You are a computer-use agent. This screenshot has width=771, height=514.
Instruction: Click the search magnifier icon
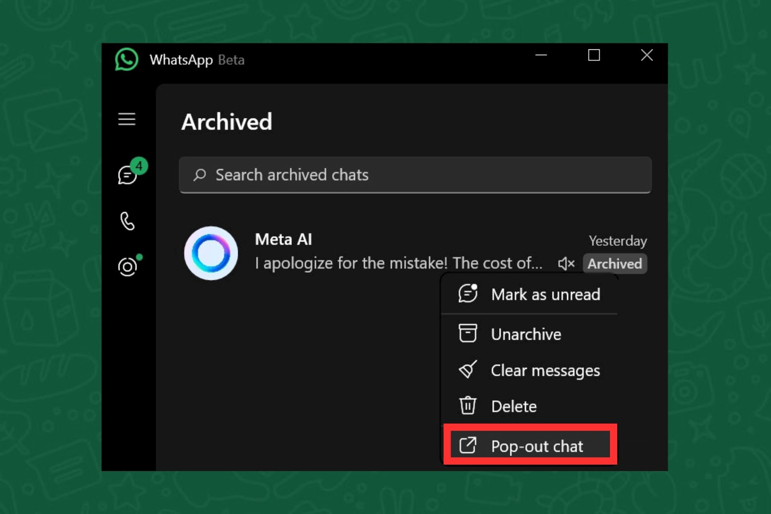click(200, 175)
